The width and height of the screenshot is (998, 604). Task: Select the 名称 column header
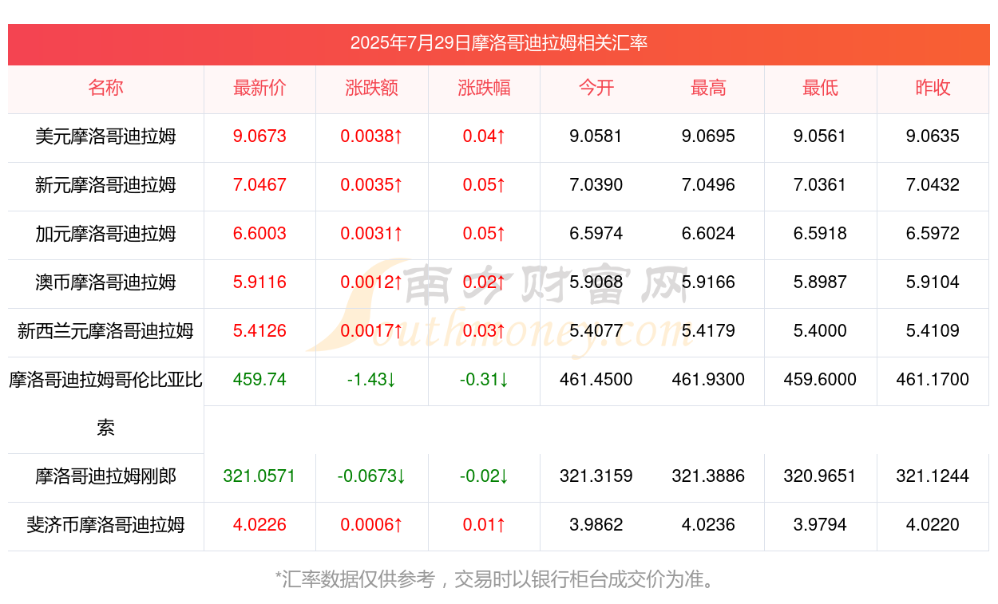point(105,88)
